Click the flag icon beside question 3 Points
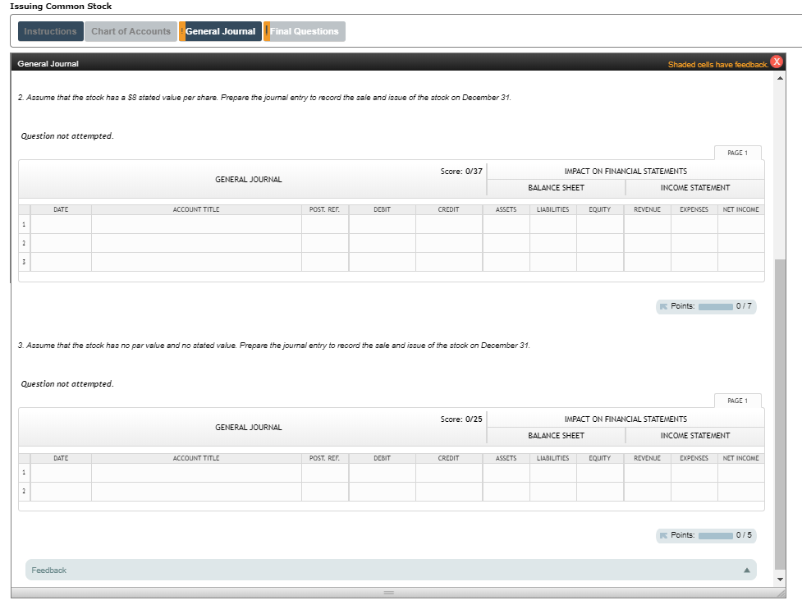This screenshot has width=802, height=614. (x=663, y=535)
